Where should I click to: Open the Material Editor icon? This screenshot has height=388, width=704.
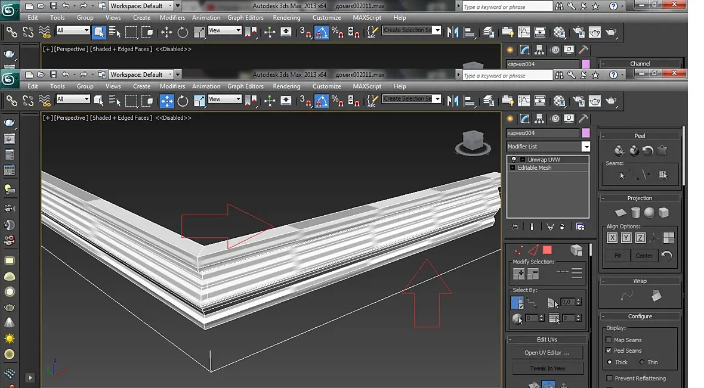tap(560, 101)
